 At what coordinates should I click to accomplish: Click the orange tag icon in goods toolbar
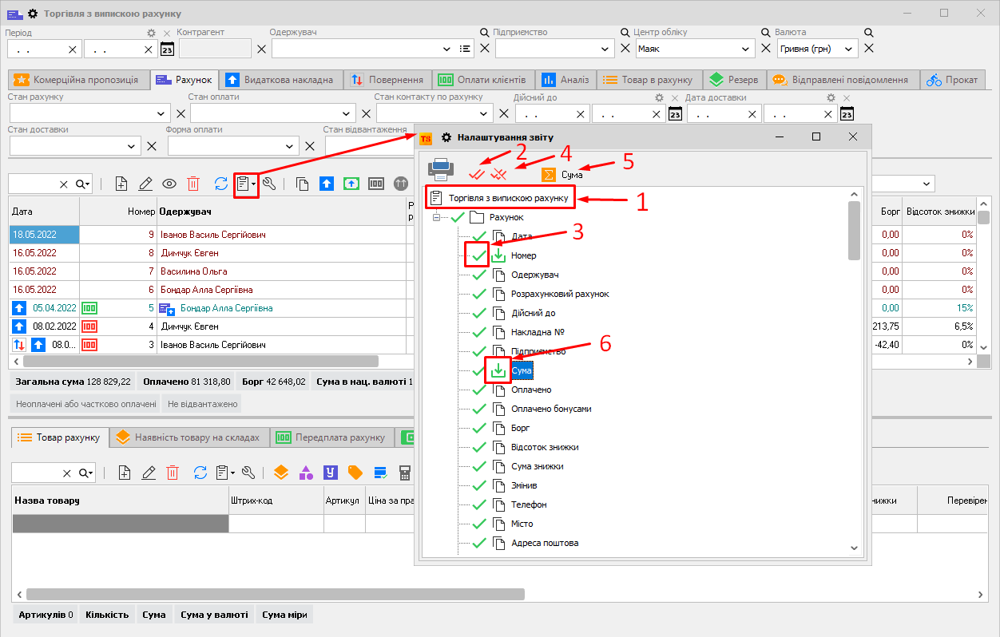(355, 473)
